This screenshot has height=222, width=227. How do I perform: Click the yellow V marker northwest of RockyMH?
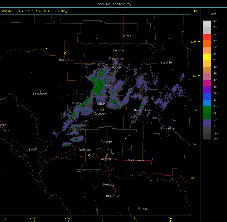(46, 49)
